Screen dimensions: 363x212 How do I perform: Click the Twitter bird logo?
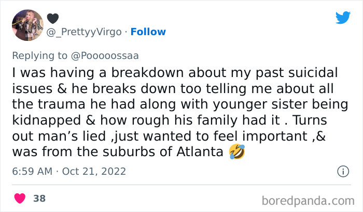coord(342,18)
